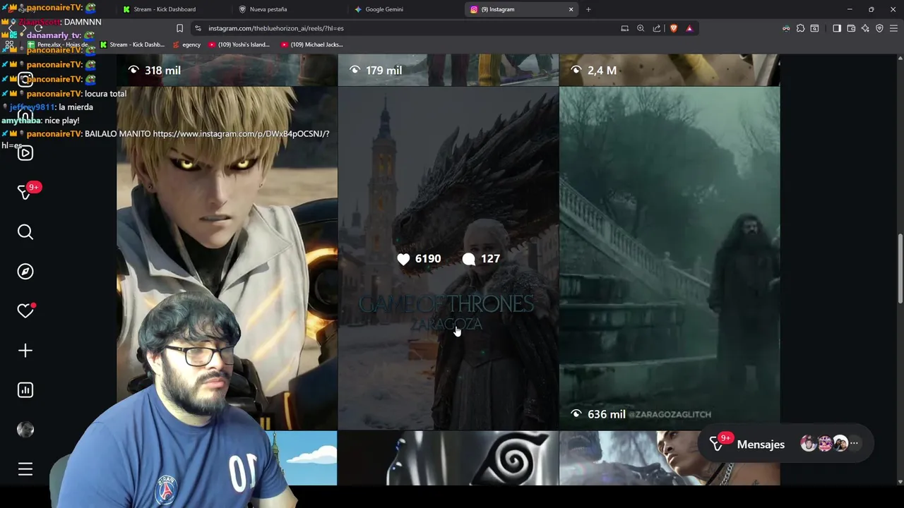Open the browser main menu icon
The width and height of the screenshot is (904, 508).
[893, 28]
